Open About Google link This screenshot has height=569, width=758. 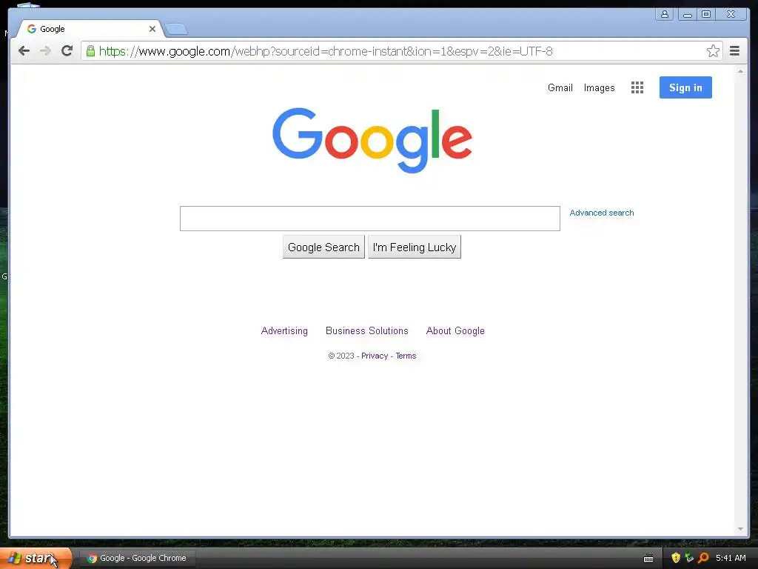coord(455,331)
